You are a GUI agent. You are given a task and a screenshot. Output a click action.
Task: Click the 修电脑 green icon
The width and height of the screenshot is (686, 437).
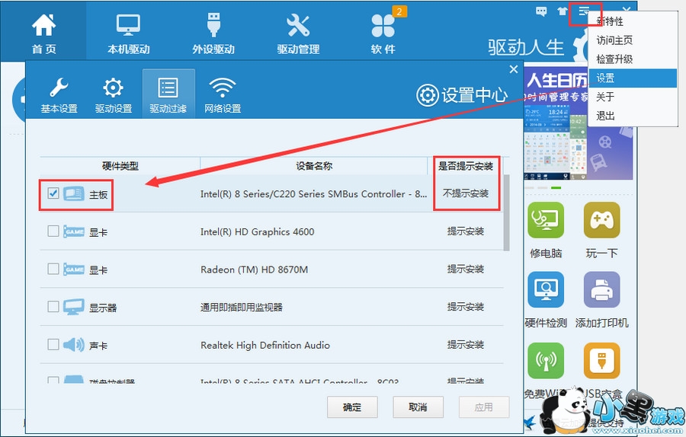click(x=546, y=220)
